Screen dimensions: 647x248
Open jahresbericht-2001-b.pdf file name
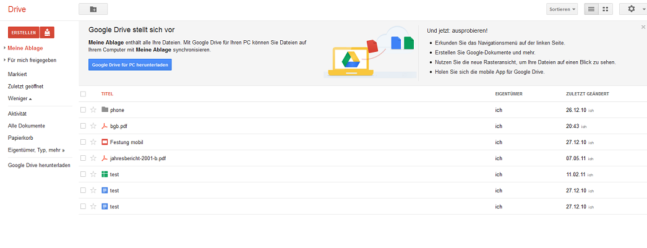[x=138, y=158]
